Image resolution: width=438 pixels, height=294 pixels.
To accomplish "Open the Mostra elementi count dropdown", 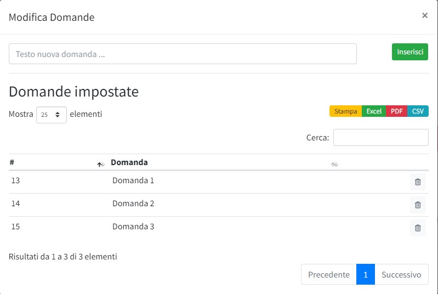I will coord(52,115).
